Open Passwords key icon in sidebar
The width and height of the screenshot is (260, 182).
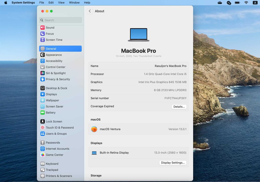pyautogui.click(x=43, y=143)
